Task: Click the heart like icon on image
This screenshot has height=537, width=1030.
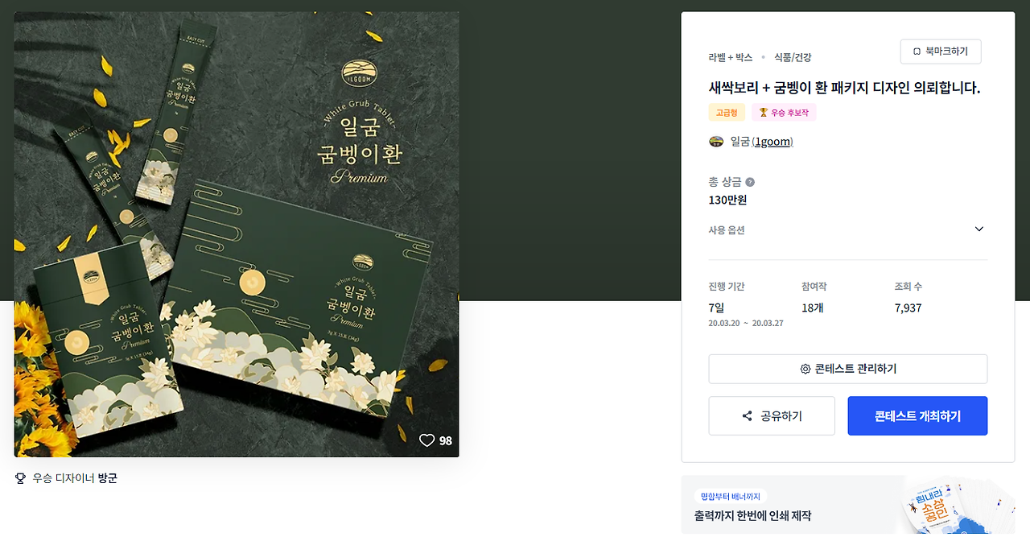Action: point(426,440)
